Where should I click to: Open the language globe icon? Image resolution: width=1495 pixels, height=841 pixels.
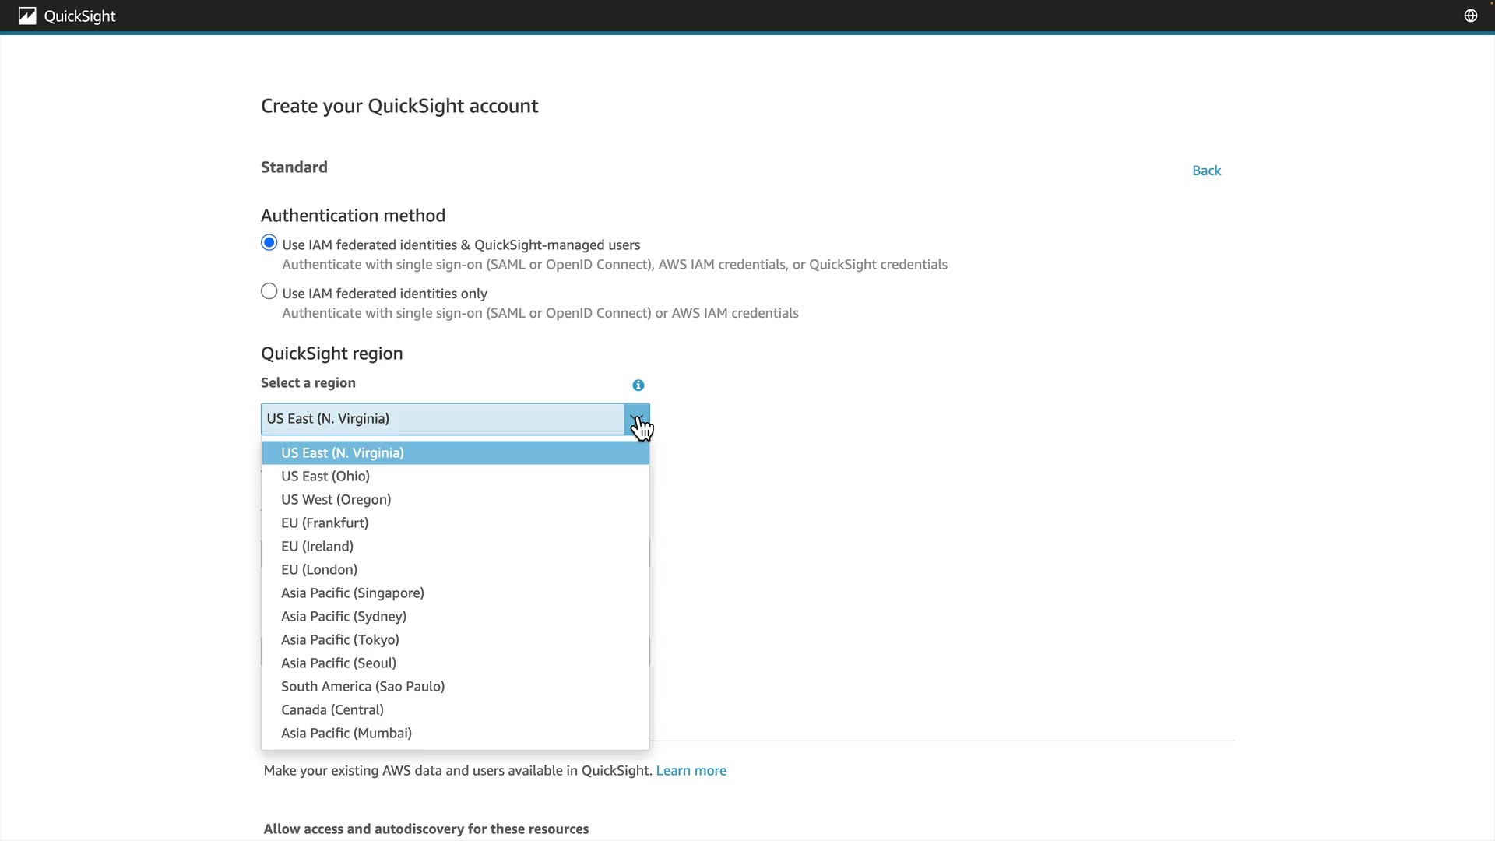click(x=1470, y=16)
